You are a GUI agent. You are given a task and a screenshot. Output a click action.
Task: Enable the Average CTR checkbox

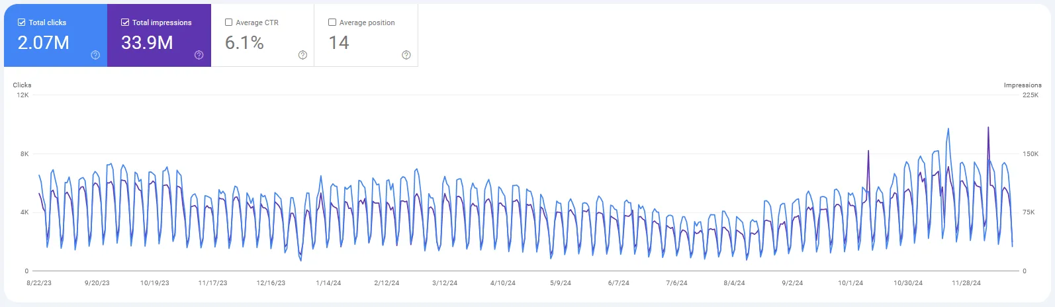(x=229, y=22)
